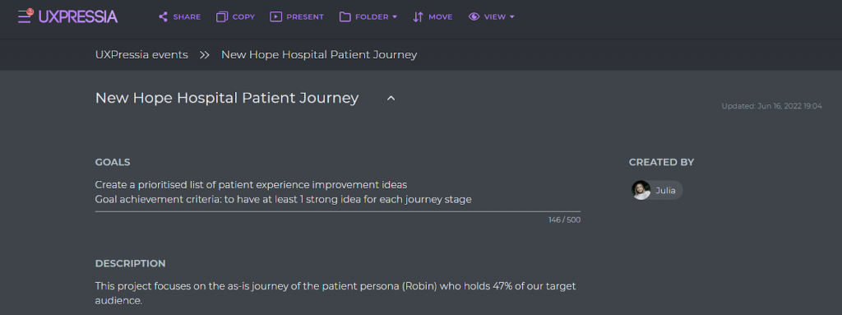
Task: Click the Present play icon
Action: click(275, 16)
